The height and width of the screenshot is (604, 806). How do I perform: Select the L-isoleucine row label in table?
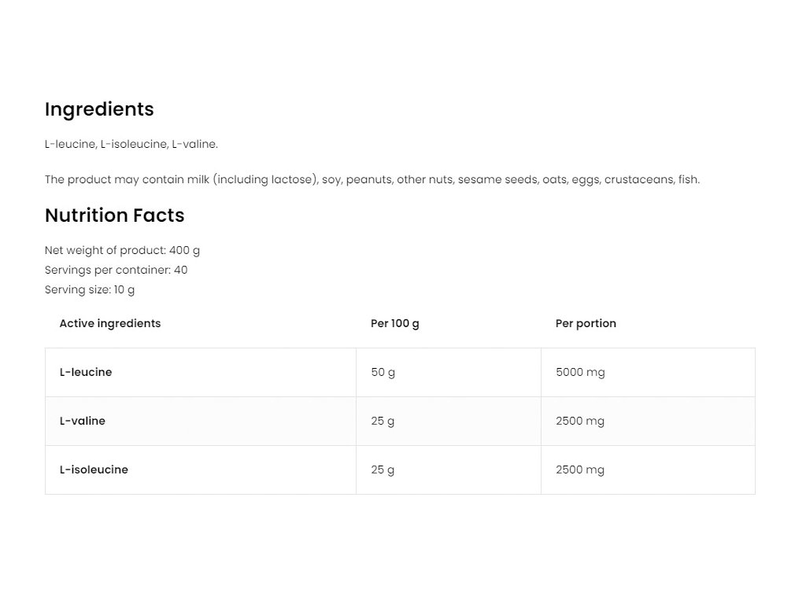(x=94, y=470)
